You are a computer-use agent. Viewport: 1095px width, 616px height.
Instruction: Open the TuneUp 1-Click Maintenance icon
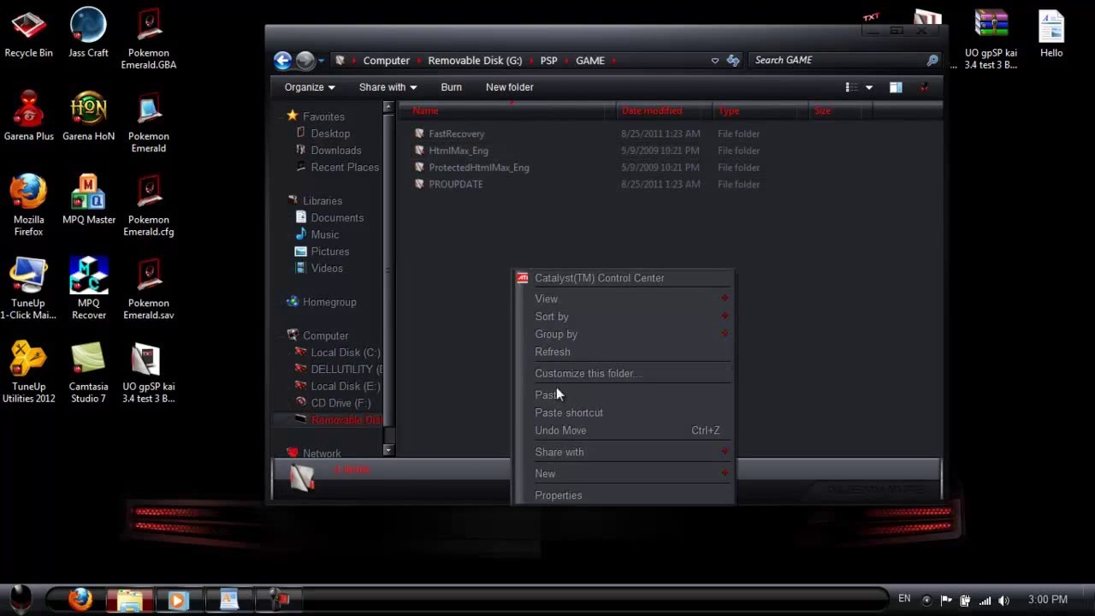tap(28, 288)
